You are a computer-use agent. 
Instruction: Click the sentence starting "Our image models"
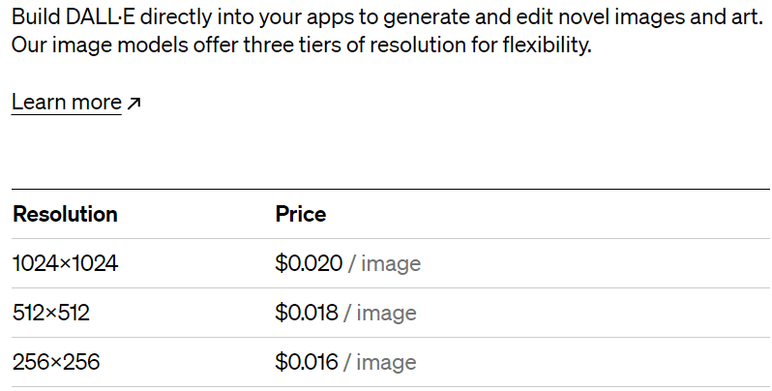click(301, 45)
